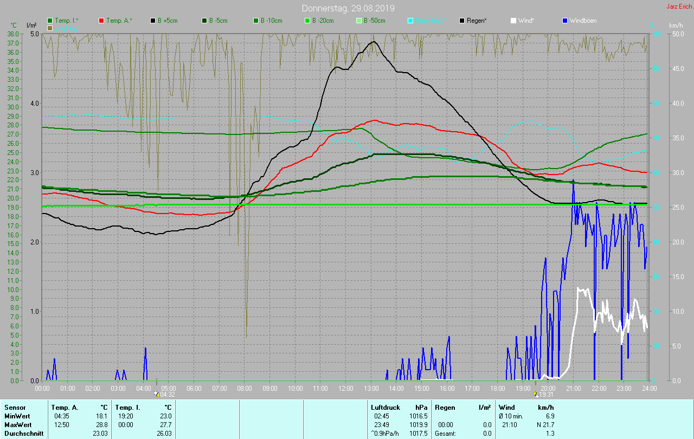This screenshot has width=694, height=439.
Task: Click the black Regen legend square
Action: pos(462,21)
